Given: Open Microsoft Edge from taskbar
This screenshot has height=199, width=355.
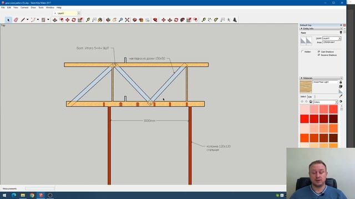Looking at the screenshot, I should [x=14, y=195].
